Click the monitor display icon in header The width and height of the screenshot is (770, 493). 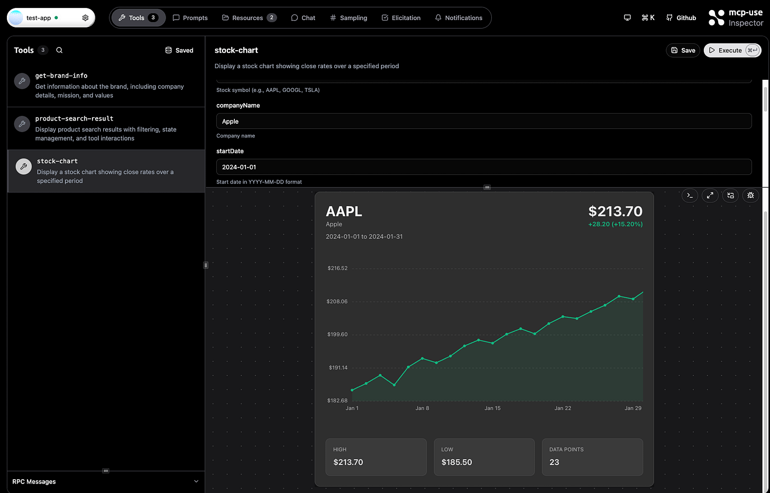pos(627,18)
